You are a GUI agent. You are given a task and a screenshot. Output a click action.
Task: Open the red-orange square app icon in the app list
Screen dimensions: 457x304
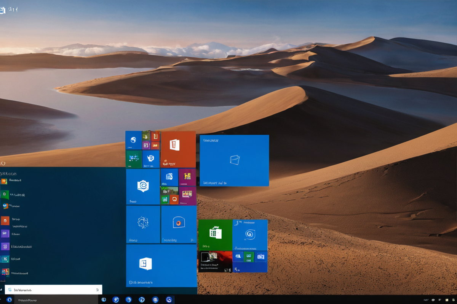5,221
